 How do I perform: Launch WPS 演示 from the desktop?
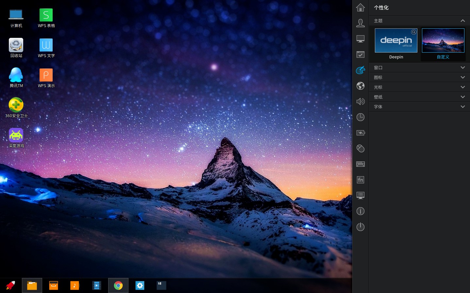pos(46,75)
